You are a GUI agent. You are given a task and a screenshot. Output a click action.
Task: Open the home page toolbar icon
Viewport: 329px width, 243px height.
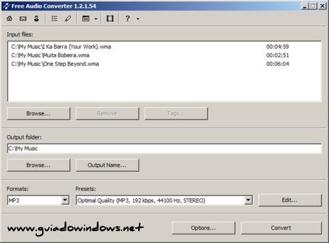tap(9, 18)
